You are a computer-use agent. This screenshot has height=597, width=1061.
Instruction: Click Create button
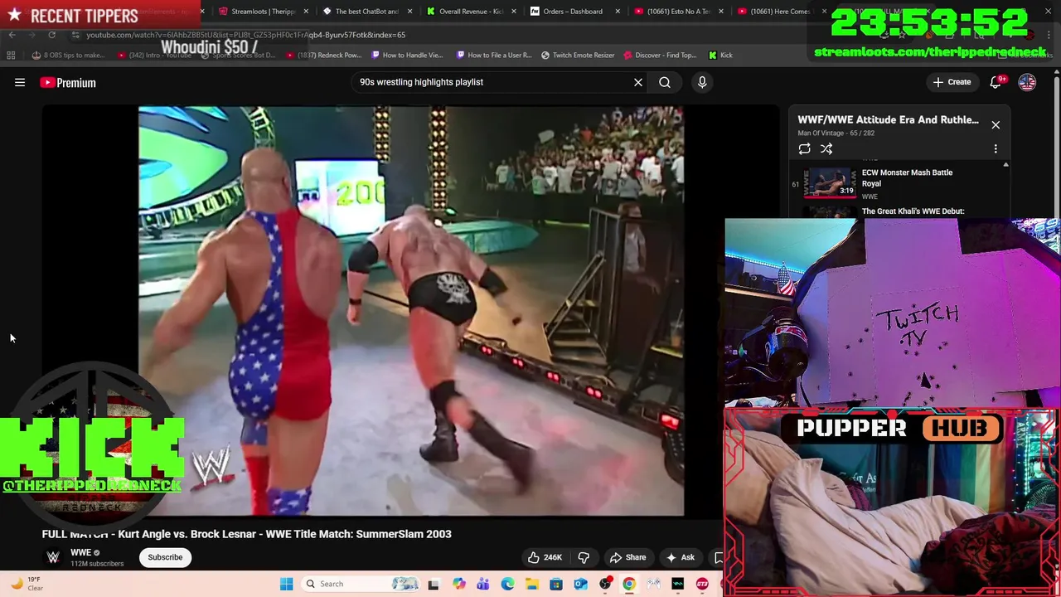(952, 82)
